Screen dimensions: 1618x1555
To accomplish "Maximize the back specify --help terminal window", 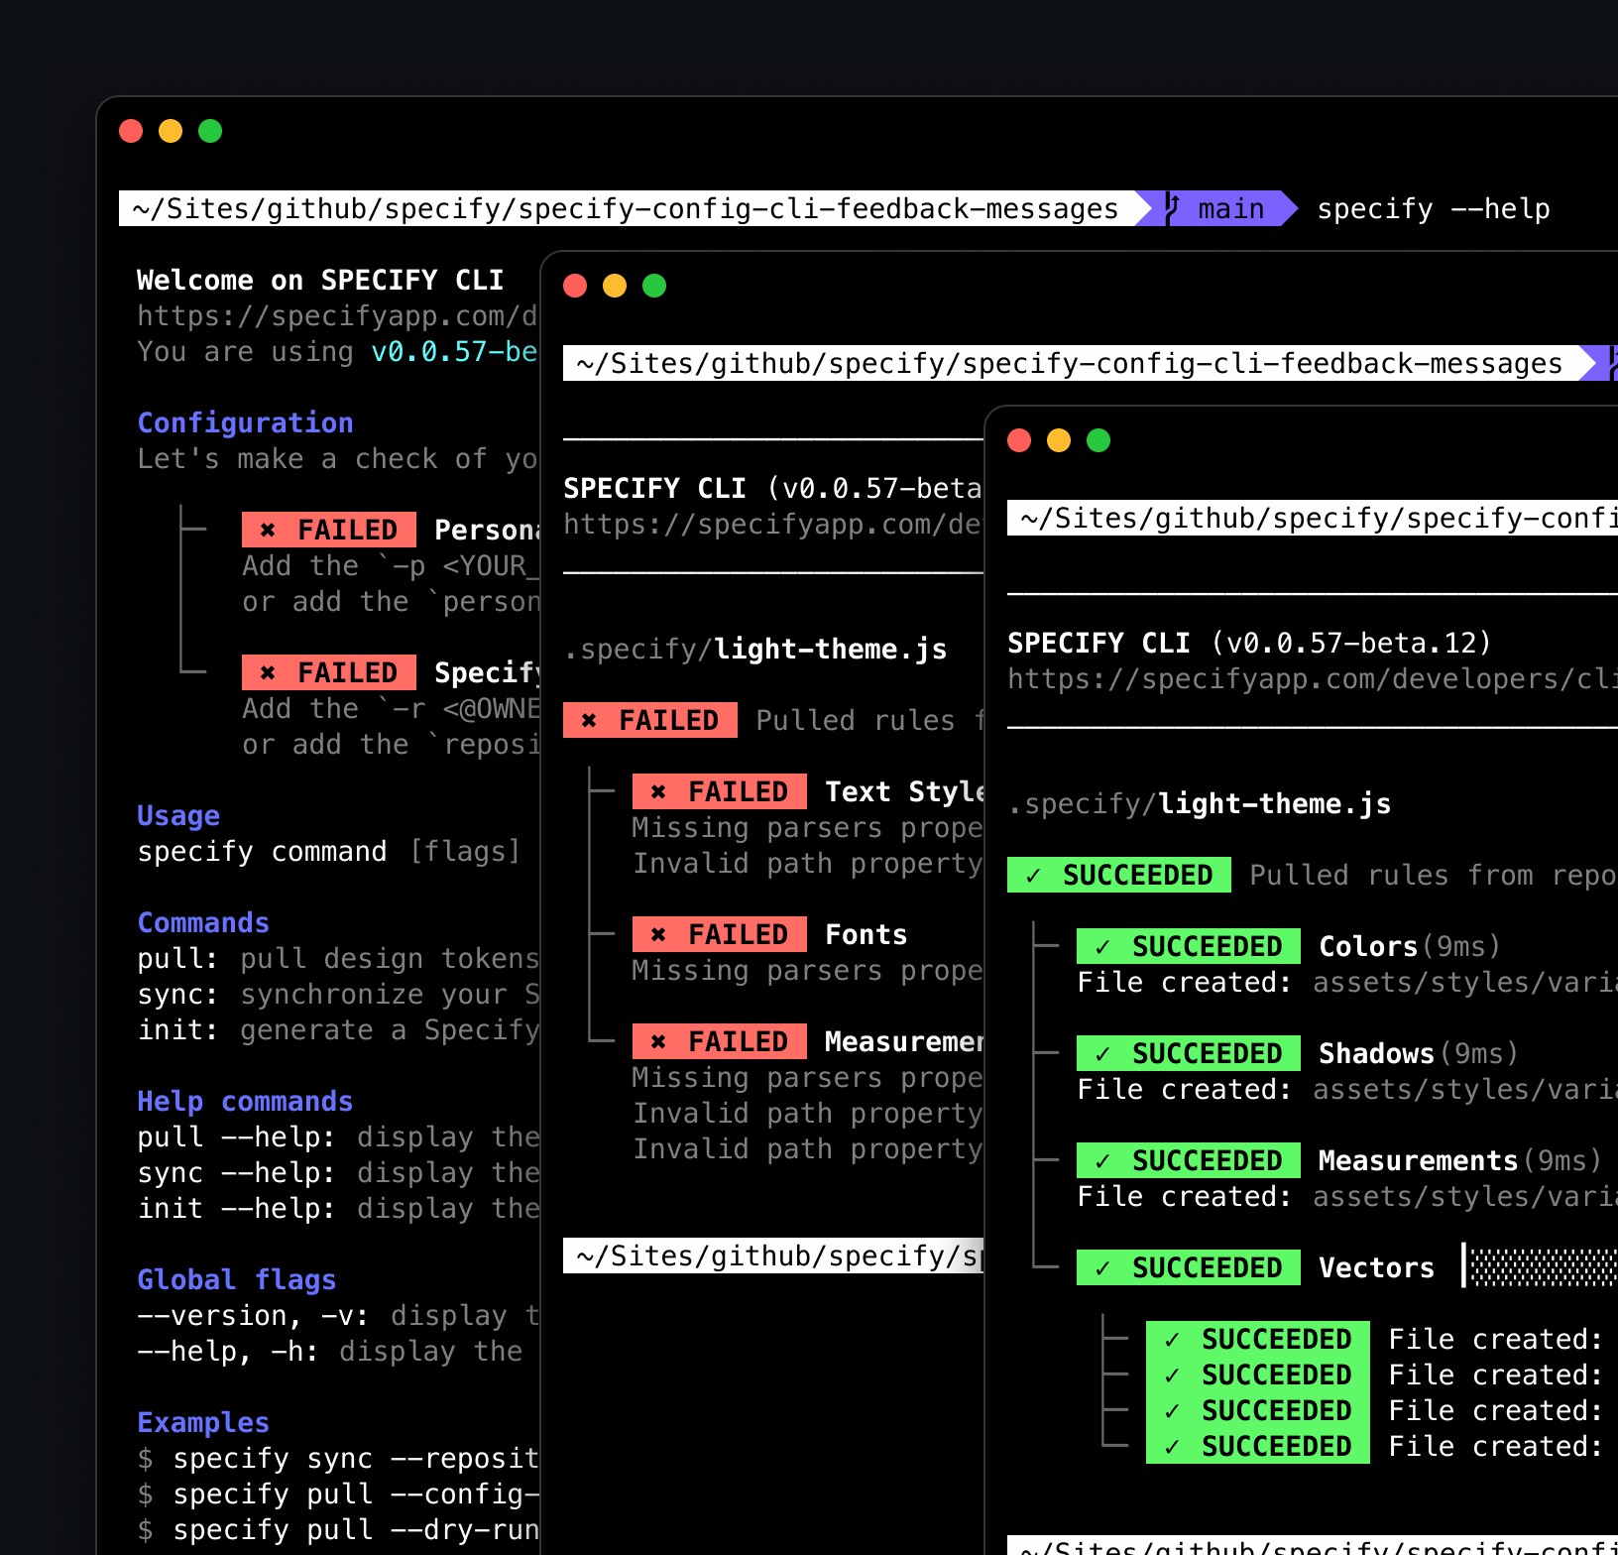I will pos(210,131).
